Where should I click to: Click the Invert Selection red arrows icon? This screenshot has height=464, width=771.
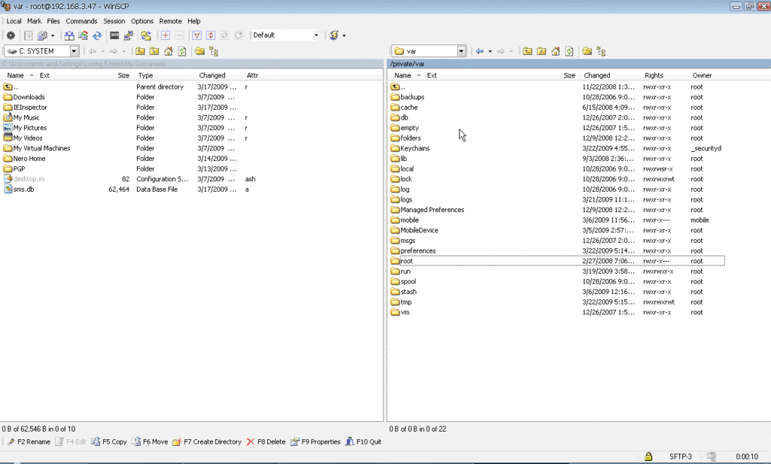(x=211, y=35)
